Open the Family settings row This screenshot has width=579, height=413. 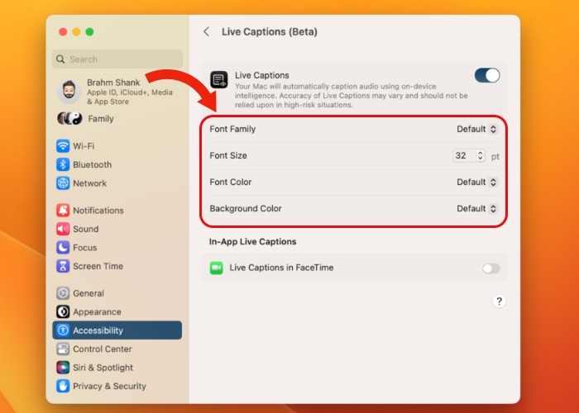coord(117,118)
